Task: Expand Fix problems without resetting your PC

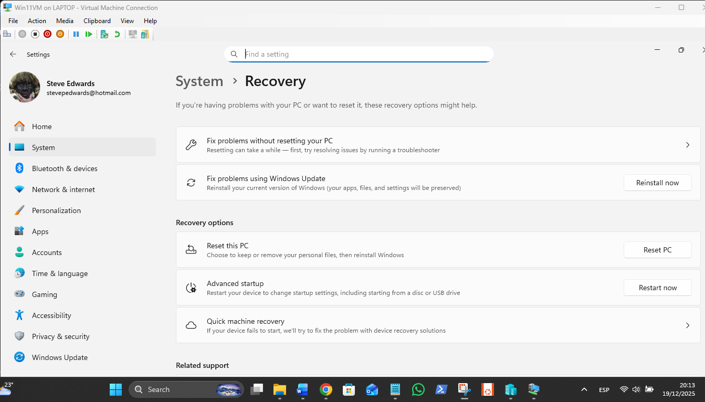Action: point(687,145)
